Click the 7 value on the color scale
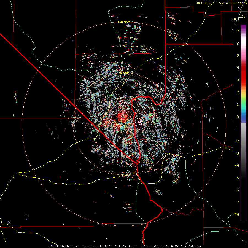248x248 pixels. point(238,31)
